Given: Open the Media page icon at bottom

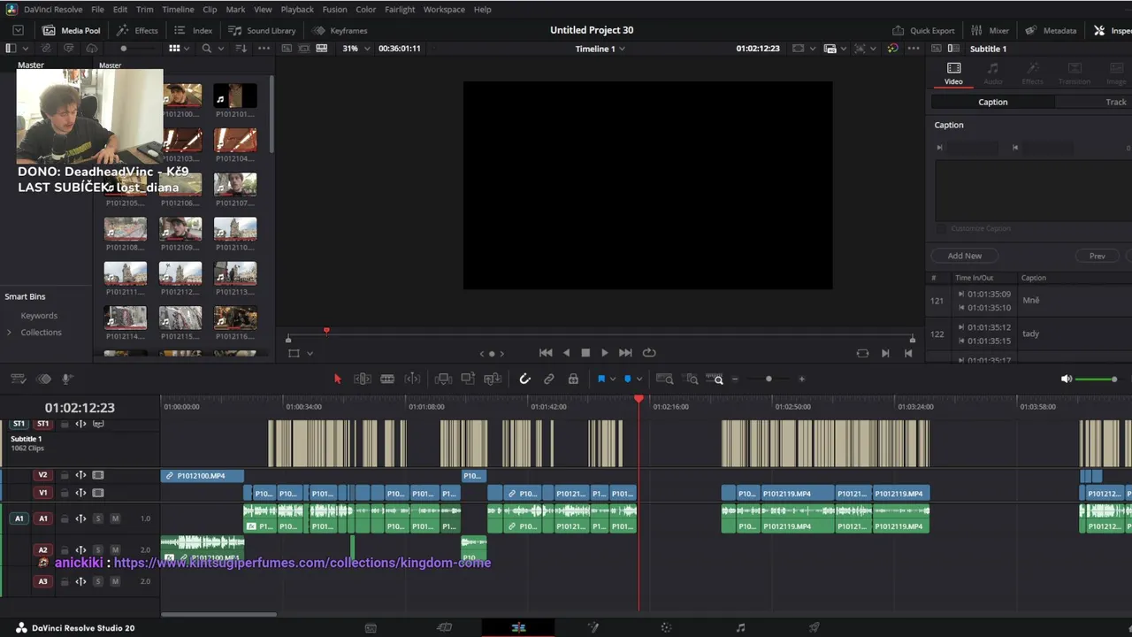Looking at the screenshot, I should [371, 627].
